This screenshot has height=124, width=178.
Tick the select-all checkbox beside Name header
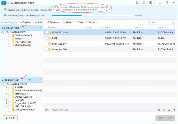pyautogui.click(x=47, y=27)
